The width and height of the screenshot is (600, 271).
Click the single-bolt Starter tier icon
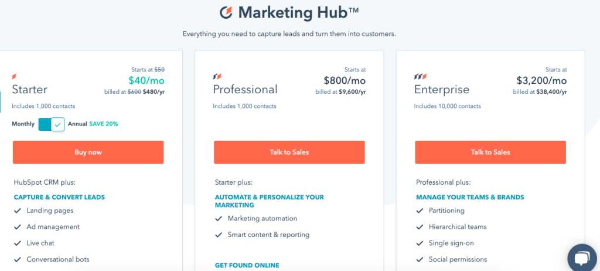pos(15,77)
